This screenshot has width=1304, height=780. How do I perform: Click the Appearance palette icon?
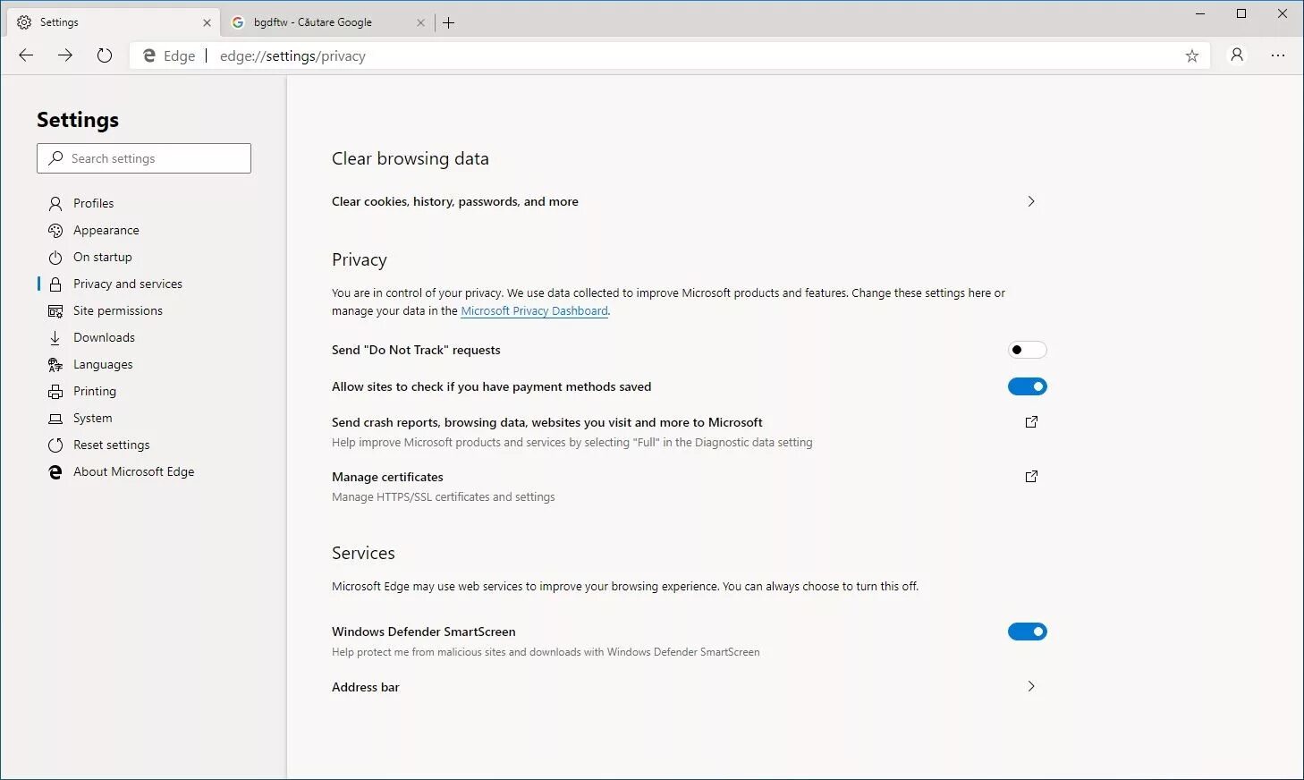point(55,231)
